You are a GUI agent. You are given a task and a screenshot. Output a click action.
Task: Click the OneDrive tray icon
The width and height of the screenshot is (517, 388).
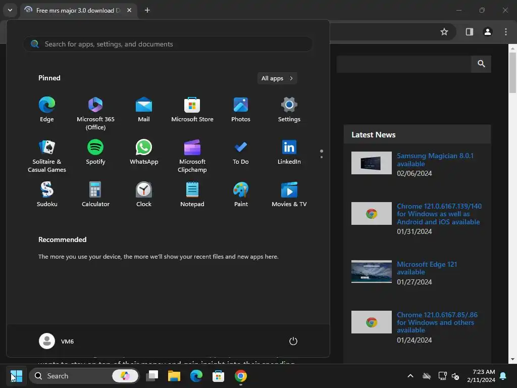(x=427, y=376)
